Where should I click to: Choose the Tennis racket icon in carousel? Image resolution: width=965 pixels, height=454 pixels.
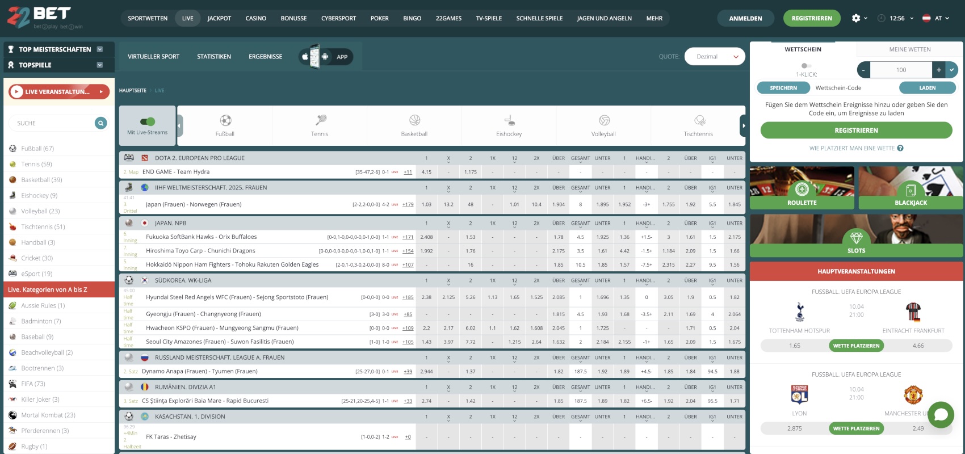(320, 120)
